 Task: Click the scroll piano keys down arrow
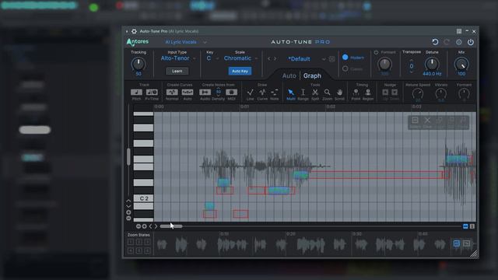coord(128,206)
